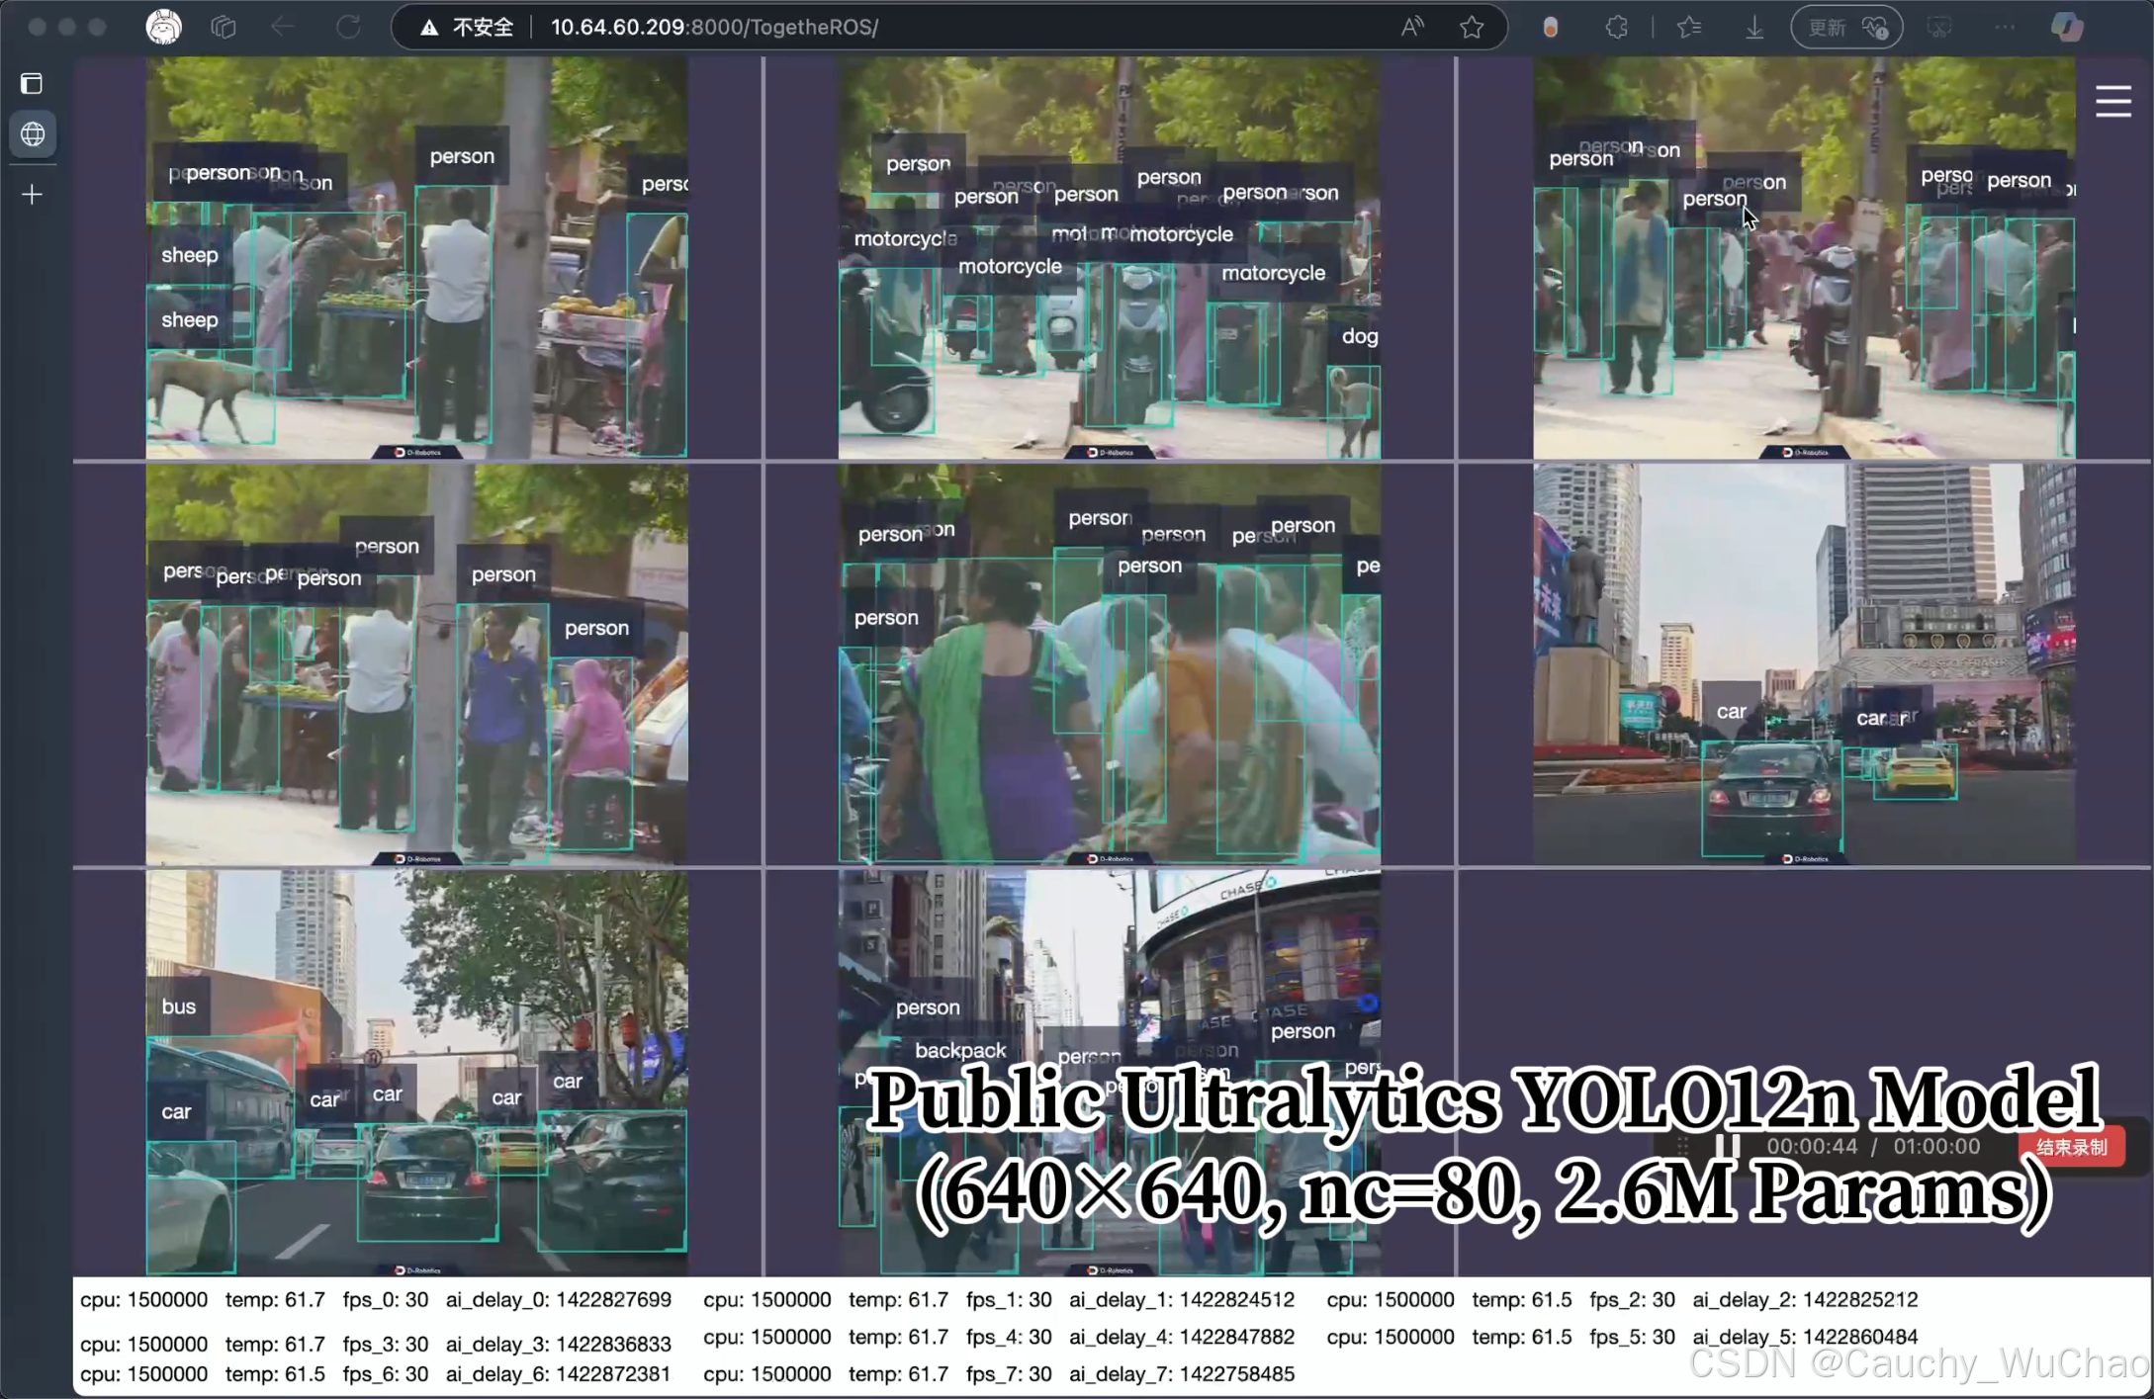Open the hamburger menu at top right
This screenshot has height=1399, width=2154.
(x=2112, y=101)
